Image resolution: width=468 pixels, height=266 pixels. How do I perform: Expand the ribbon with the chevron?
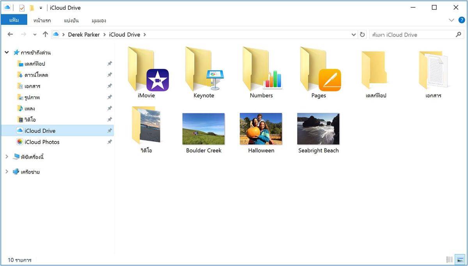[x=452, y=20]
